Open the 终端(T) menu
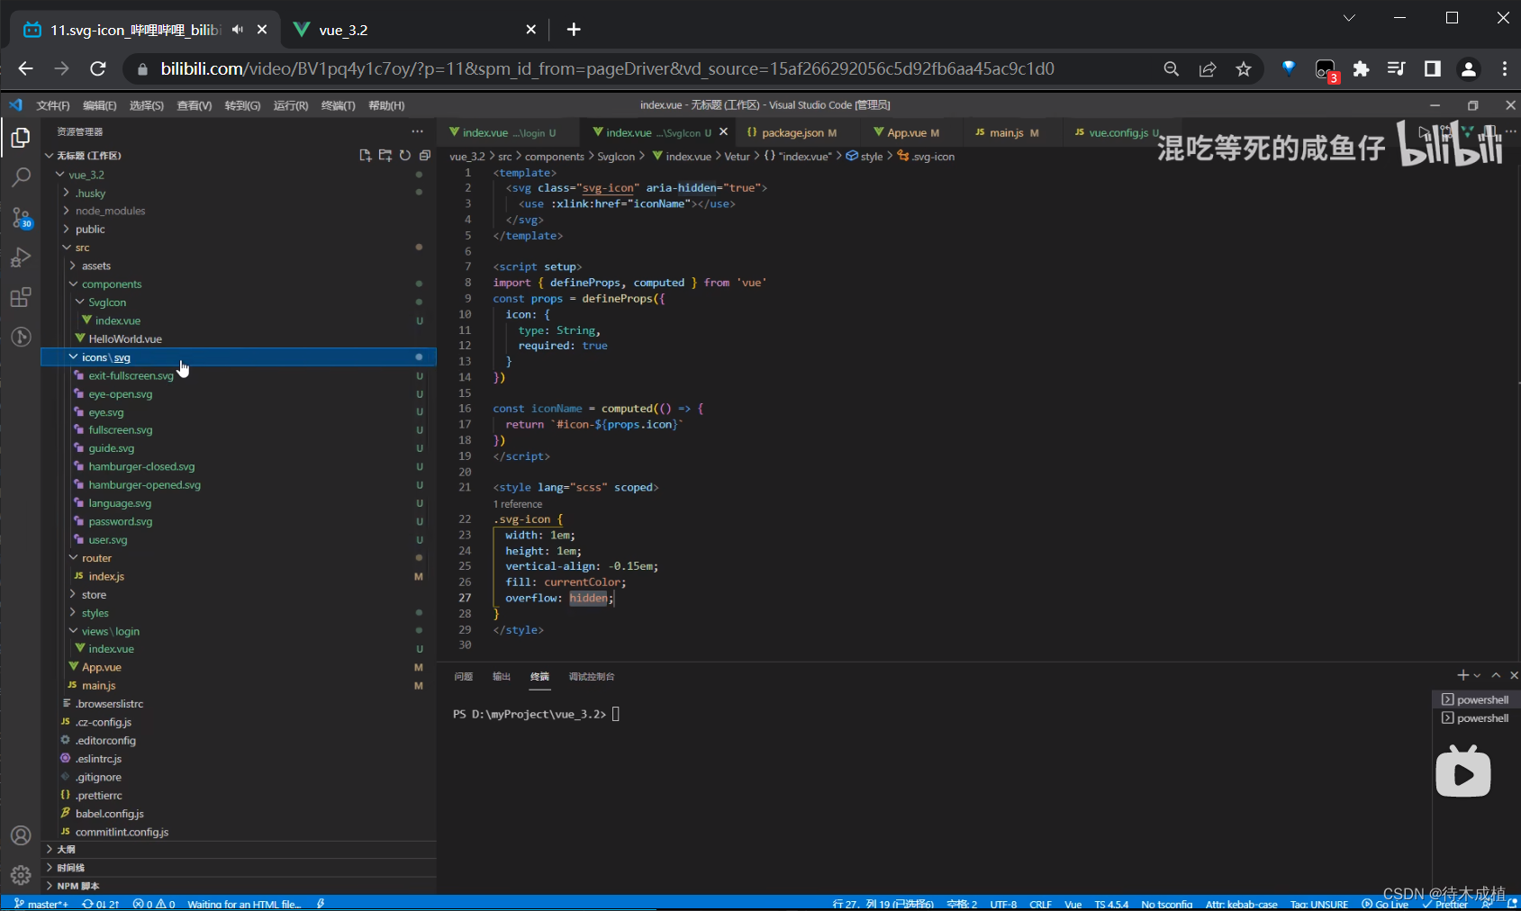The width and height of the screenshot is (1521, 911). 339,105
